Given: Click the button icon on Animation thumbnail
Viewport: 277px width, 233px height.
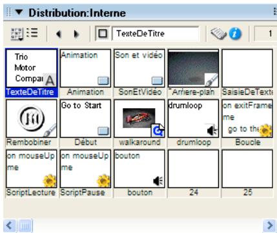Looking at the screenshot, I should 103,81.
